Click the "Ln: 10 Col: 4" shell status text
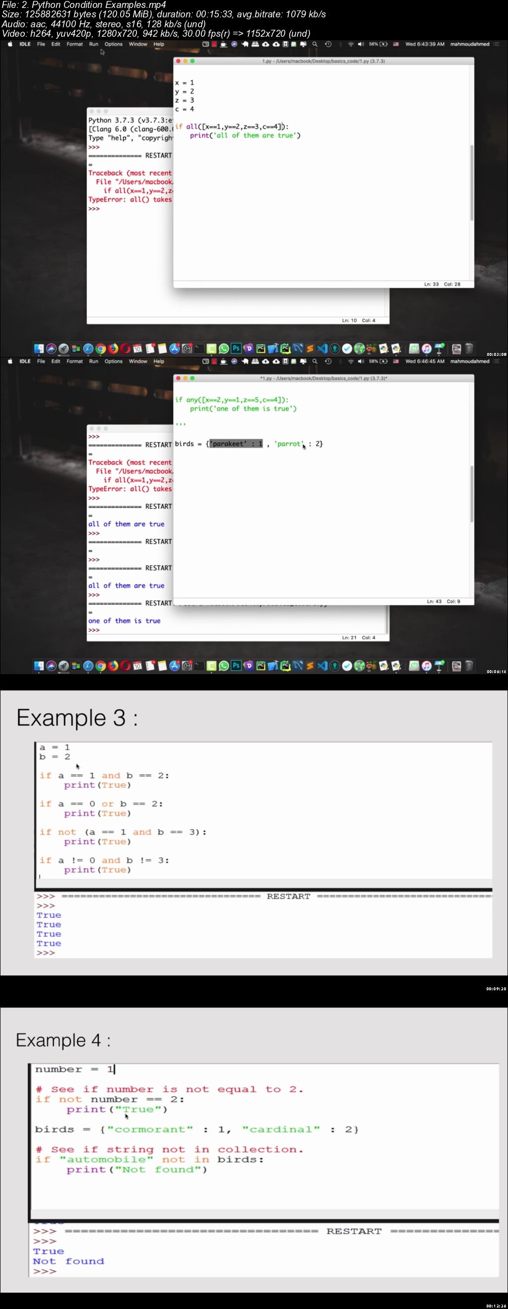The height and width of the screenshot is (1309, 508). coord(359,321)
